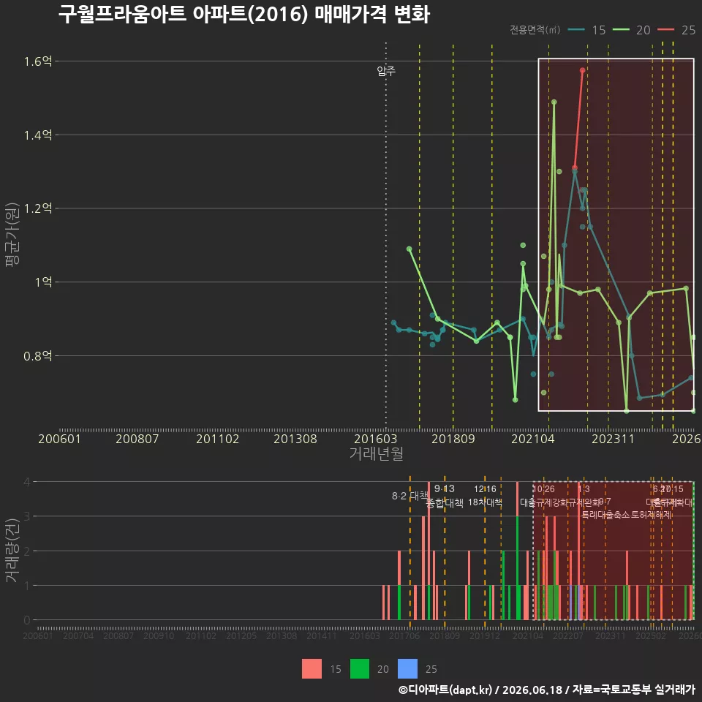Click 201706 on the volume chart x-axis

pos(404,635)
